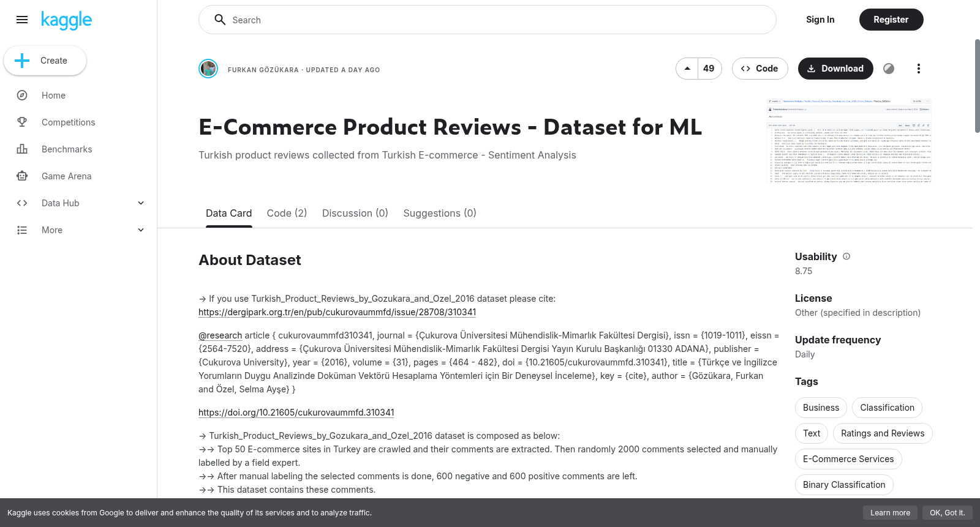Expand the More section chevron

(x=141, y=230)
